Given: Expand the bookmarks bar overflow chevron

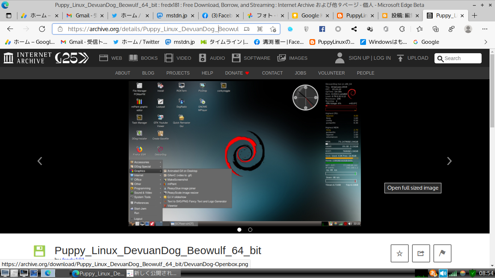Looking at the screenshot, I should point(485,42).
